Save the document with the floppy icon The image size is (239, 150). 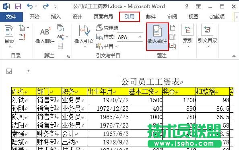[x=18, y=6]
